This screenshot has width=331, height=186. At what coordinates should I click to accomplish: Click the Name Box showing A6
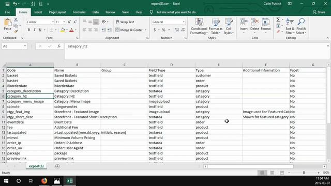click(x=14, y=46)
